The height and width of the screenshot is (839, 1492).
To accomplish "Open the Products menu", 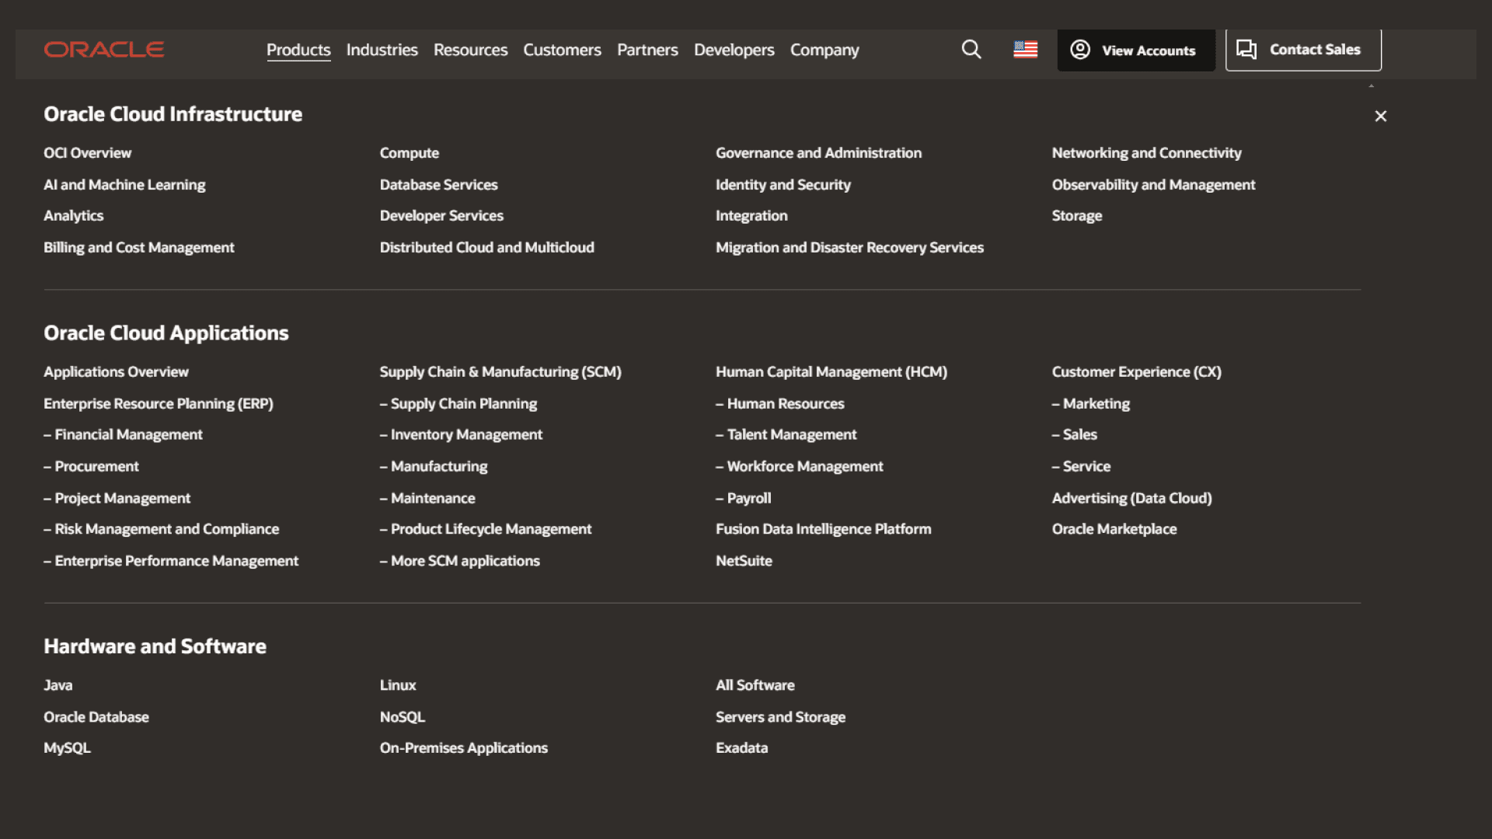I will click(x=298, y=50).
